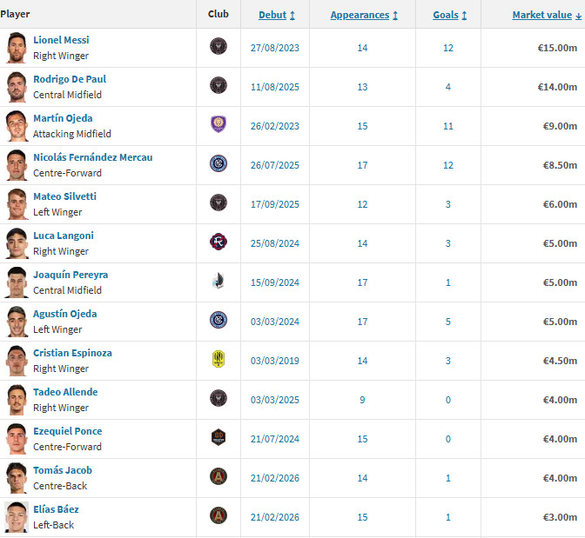585x538 pixels.
Task: Open Elías Báez's portrait photo
Action: [17, 517]
